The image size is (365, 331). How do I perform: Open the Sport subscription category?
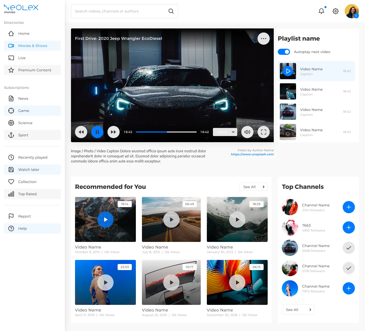23,135
